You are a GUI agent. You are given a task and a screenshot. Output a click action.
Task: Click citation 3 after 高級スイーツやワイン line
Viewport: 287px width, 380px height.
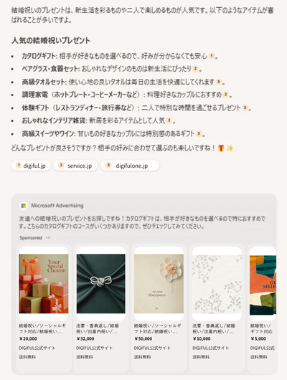click(x=199, y=133)
